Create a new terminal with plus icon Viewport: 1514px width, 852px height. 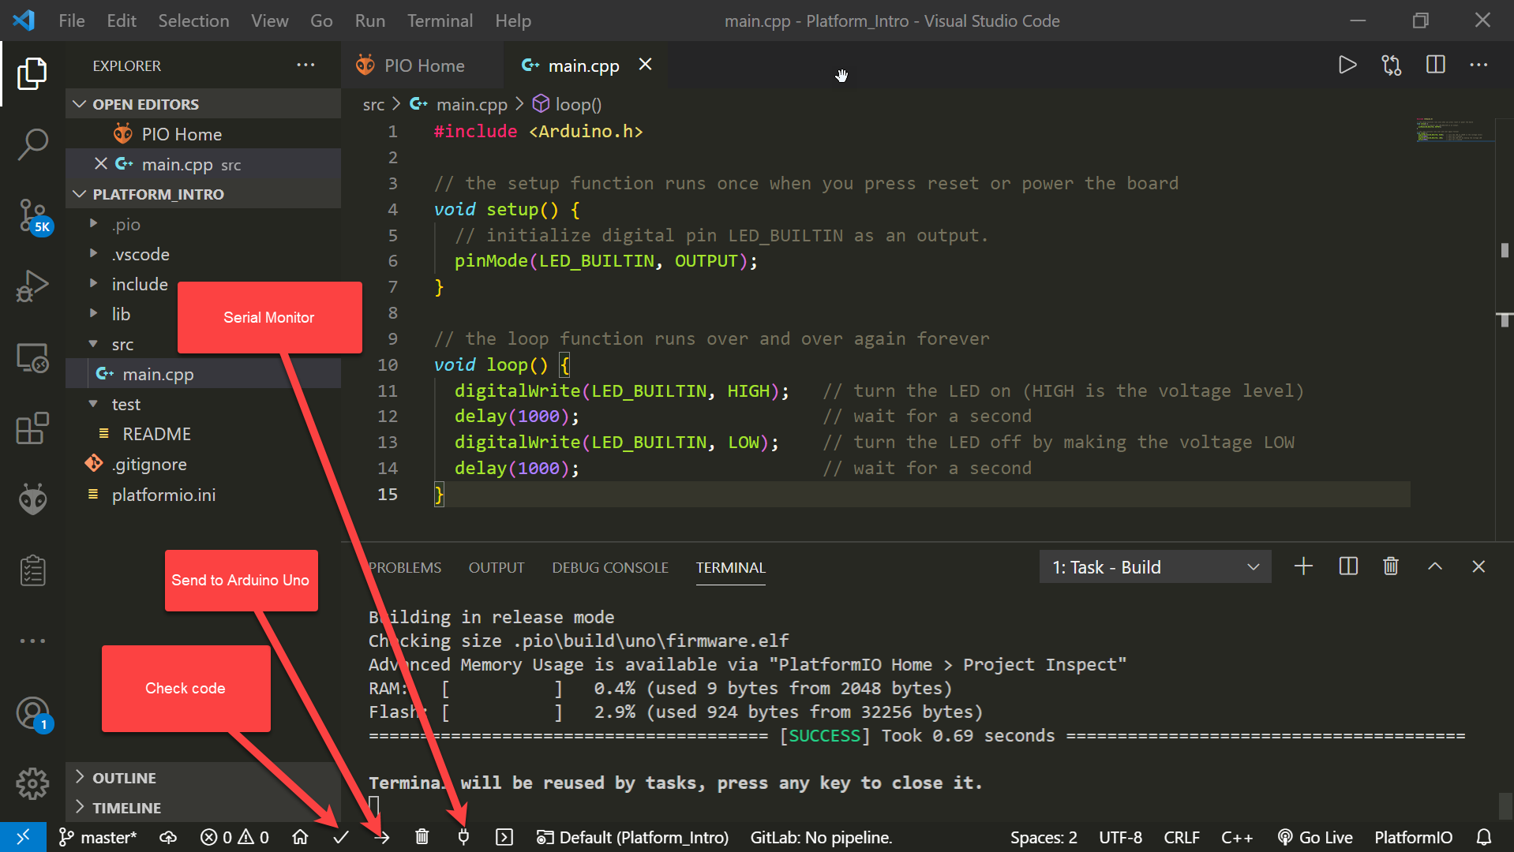[x=1304, y=566]
